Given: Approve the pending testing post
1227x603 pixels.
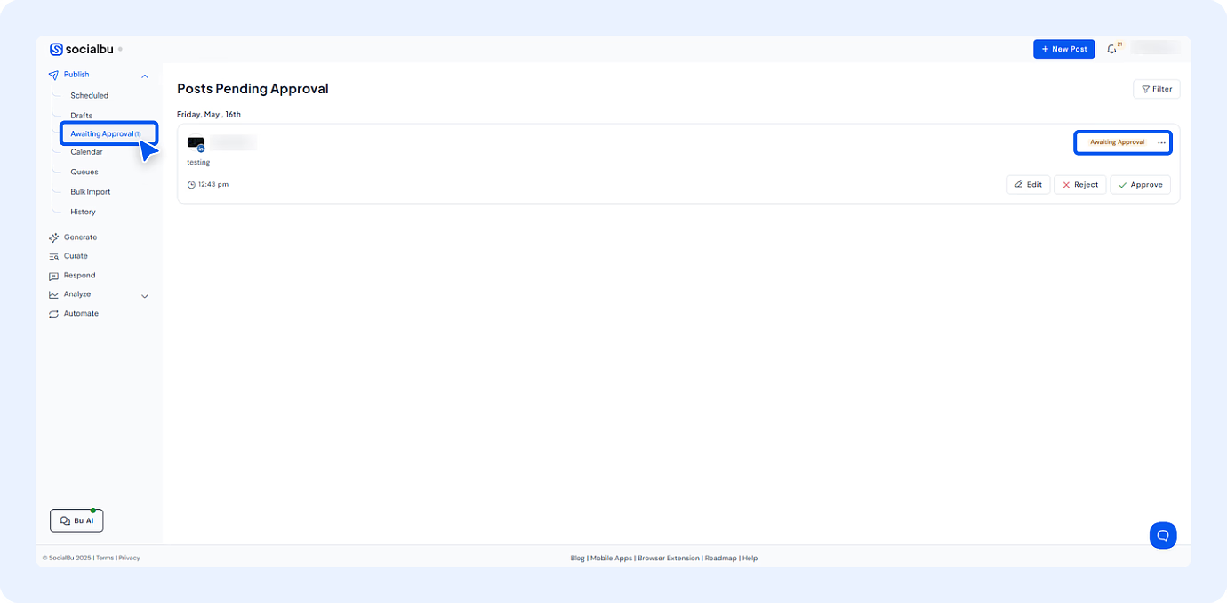Looking at the screenshot, I should (1140, 185).
